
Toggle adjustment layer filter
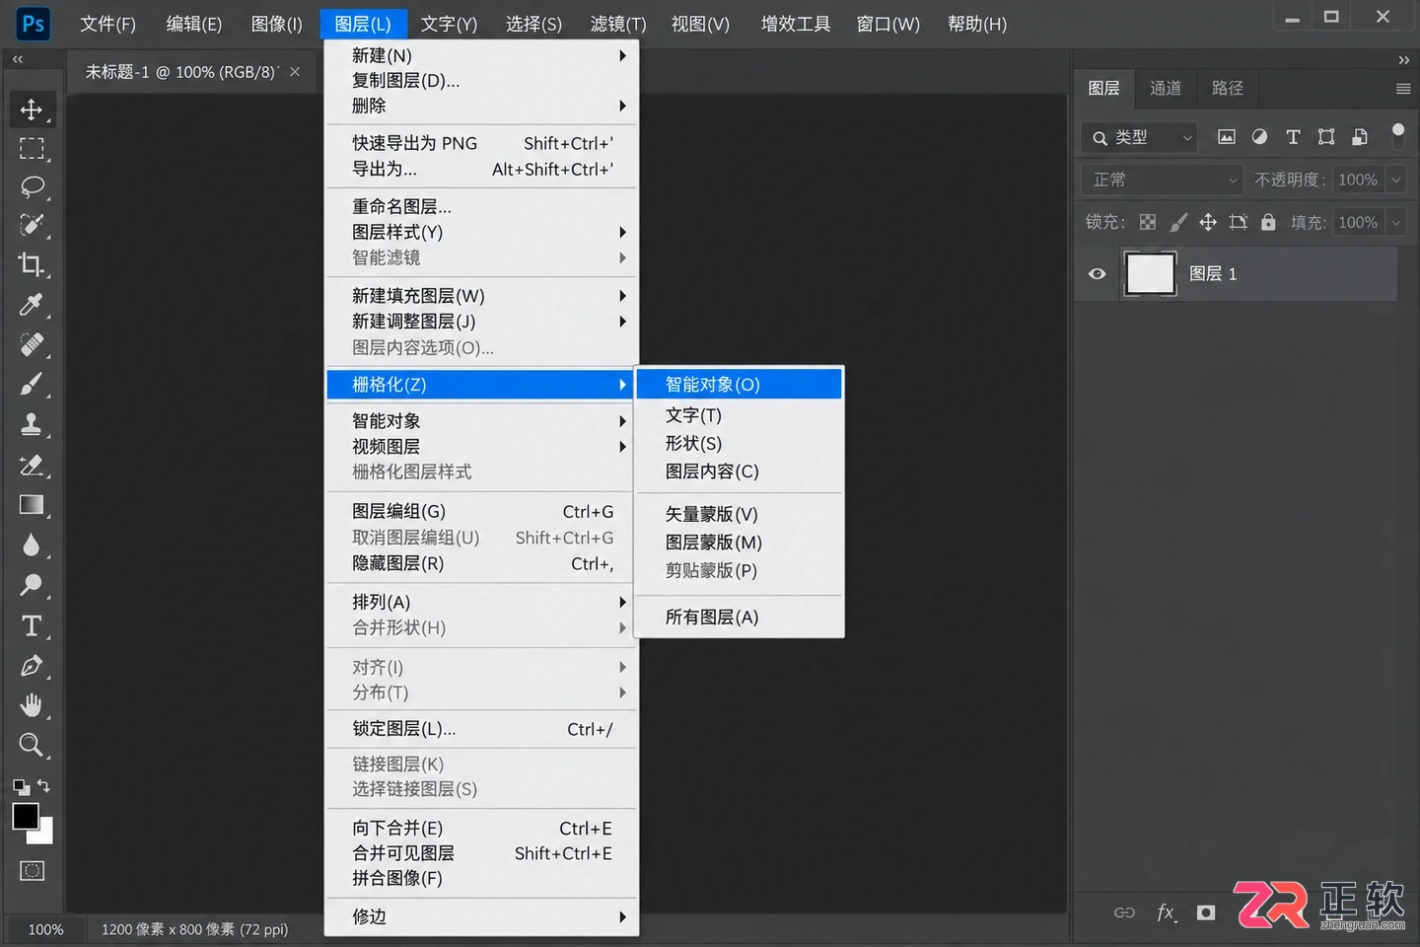pyautogui.click(x=1259, y=137)
